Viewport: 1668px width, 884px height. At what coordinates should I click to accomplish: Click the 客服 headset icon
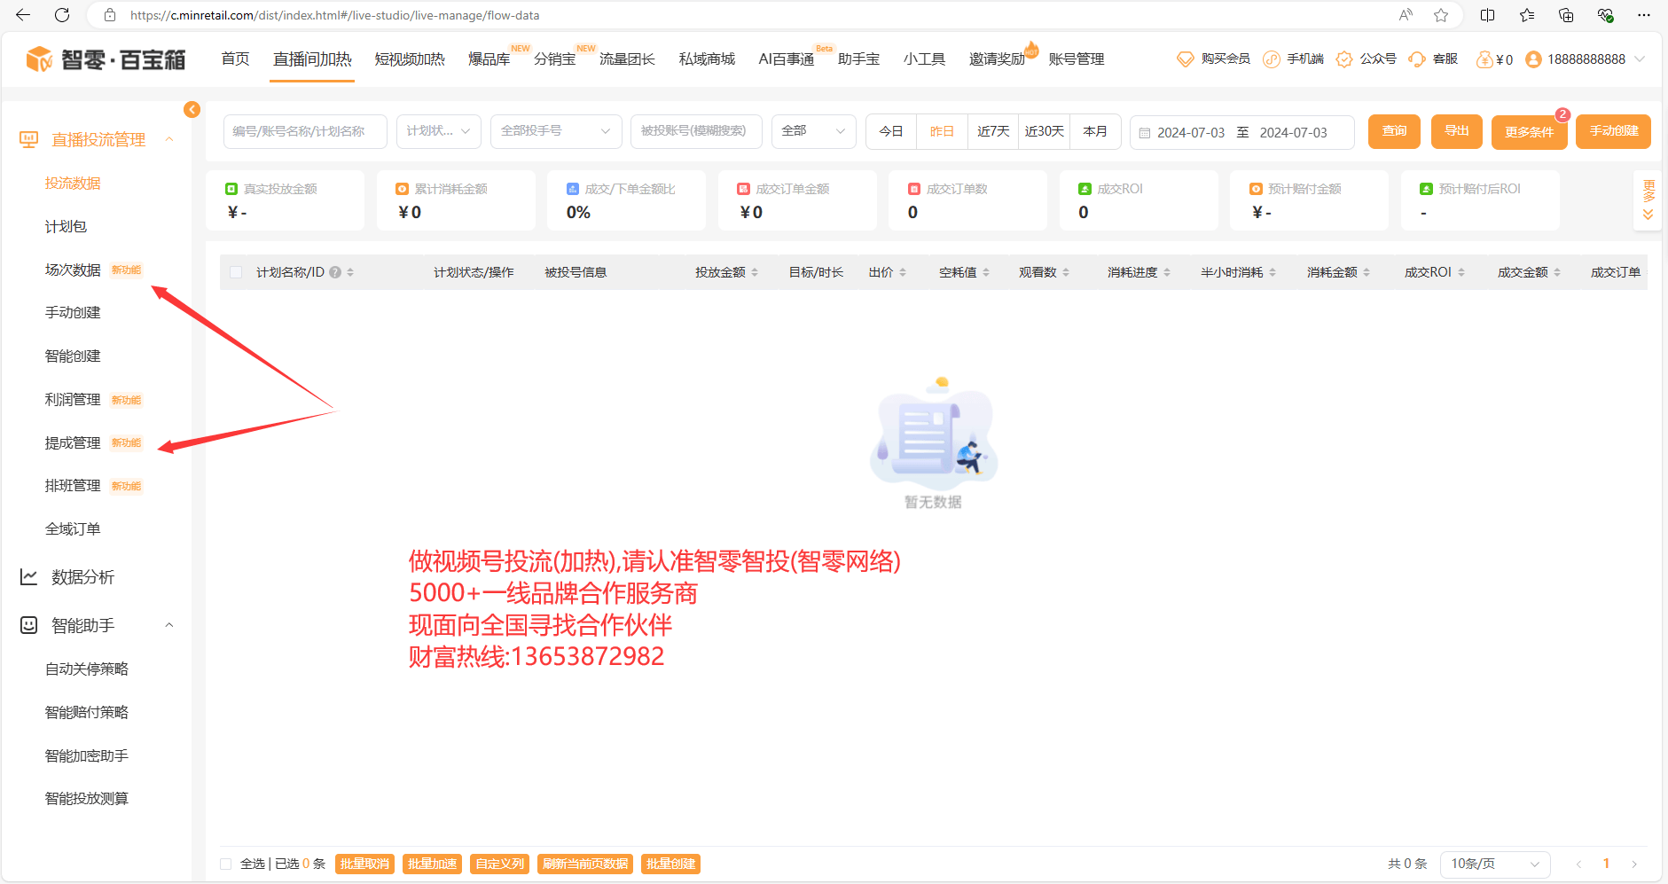[1417, 59]
